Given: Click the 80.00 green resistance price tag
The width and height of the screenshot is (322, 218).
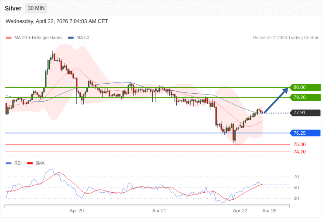Looking at the screenshot, I should coord(305,87).
